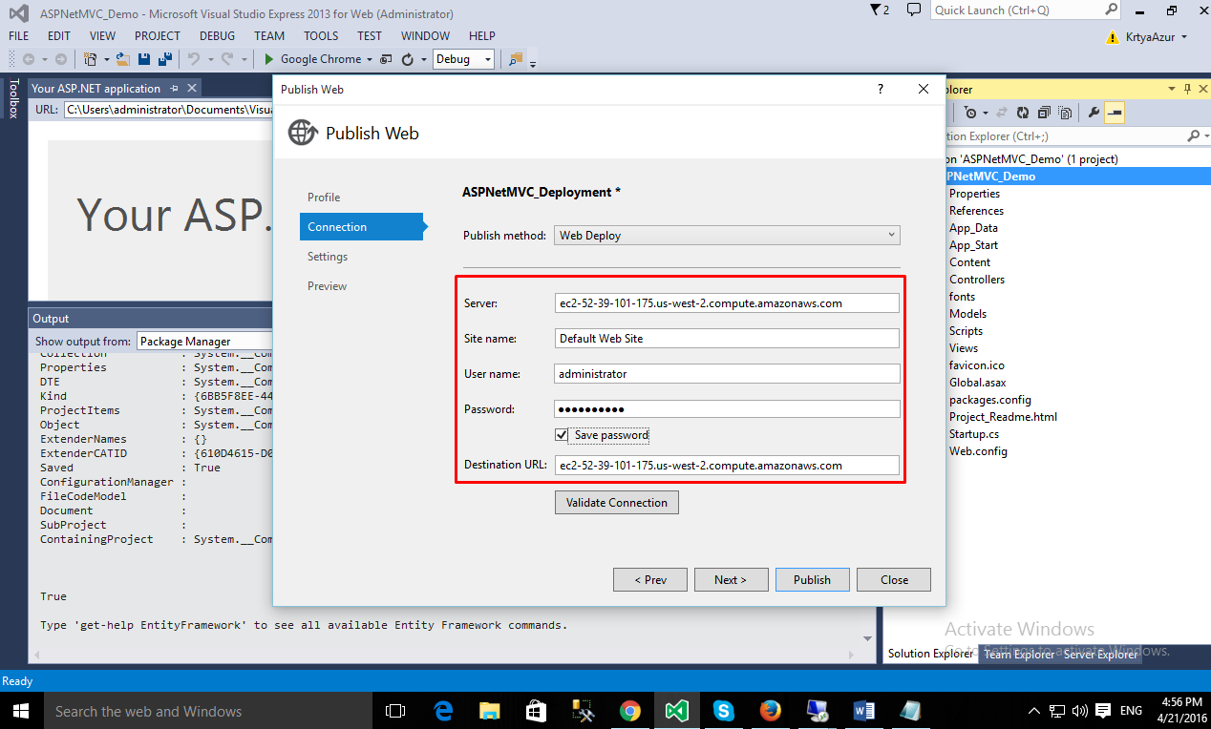
Task: Open Skype from the Windows taskbar
Action: click(723, 711)
